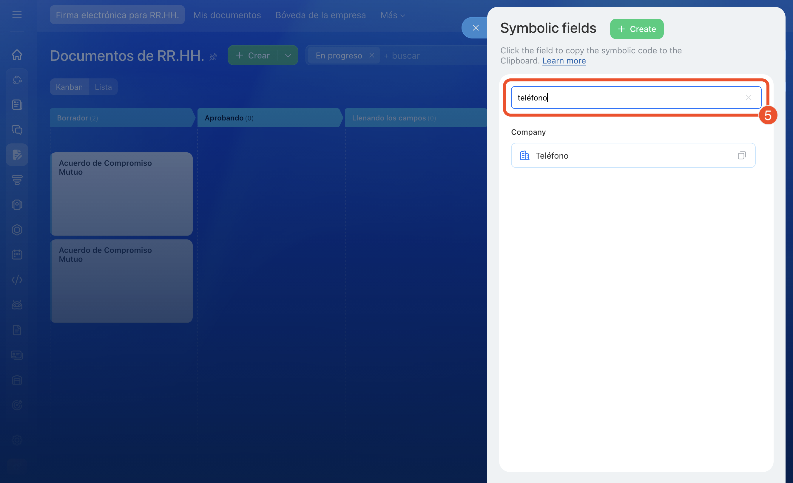The height and width of the screenshot is (483, 793).
Task: Click the copy icon on Teléfono field
Action: (741, 156)
